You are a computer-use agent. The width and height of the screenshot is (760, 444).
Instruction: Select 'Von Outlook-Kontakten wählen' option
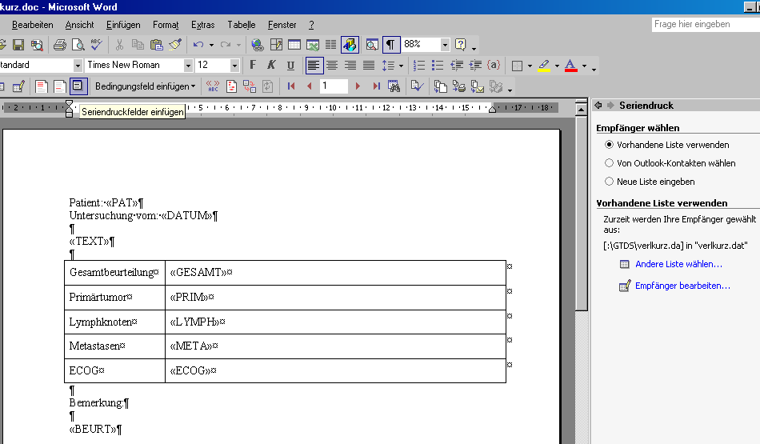pos(610,163)
